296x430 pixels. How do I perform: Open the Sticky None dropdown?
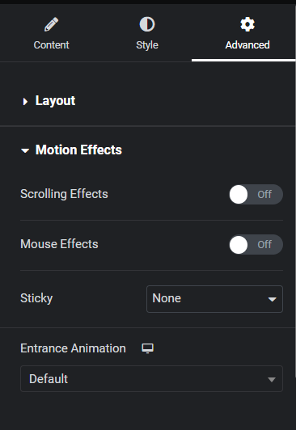pos(214,299)
